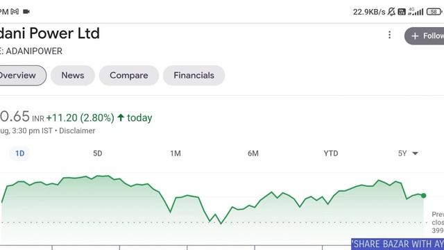Select the 1M chart range
444x250 pixels.
[x=176, y=153]
